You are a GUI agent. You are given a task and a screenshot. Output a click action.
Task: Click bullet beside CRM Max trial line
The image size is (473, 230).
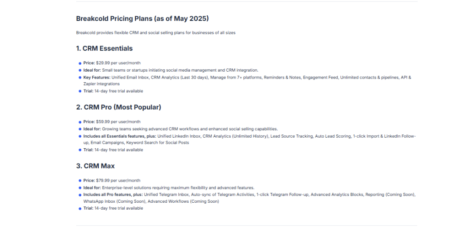(x=80, y=209)
